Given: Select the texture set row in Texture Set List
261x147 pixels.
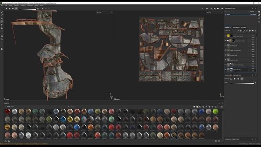Looking at the screenshot, I should click(x=241, y=15).
